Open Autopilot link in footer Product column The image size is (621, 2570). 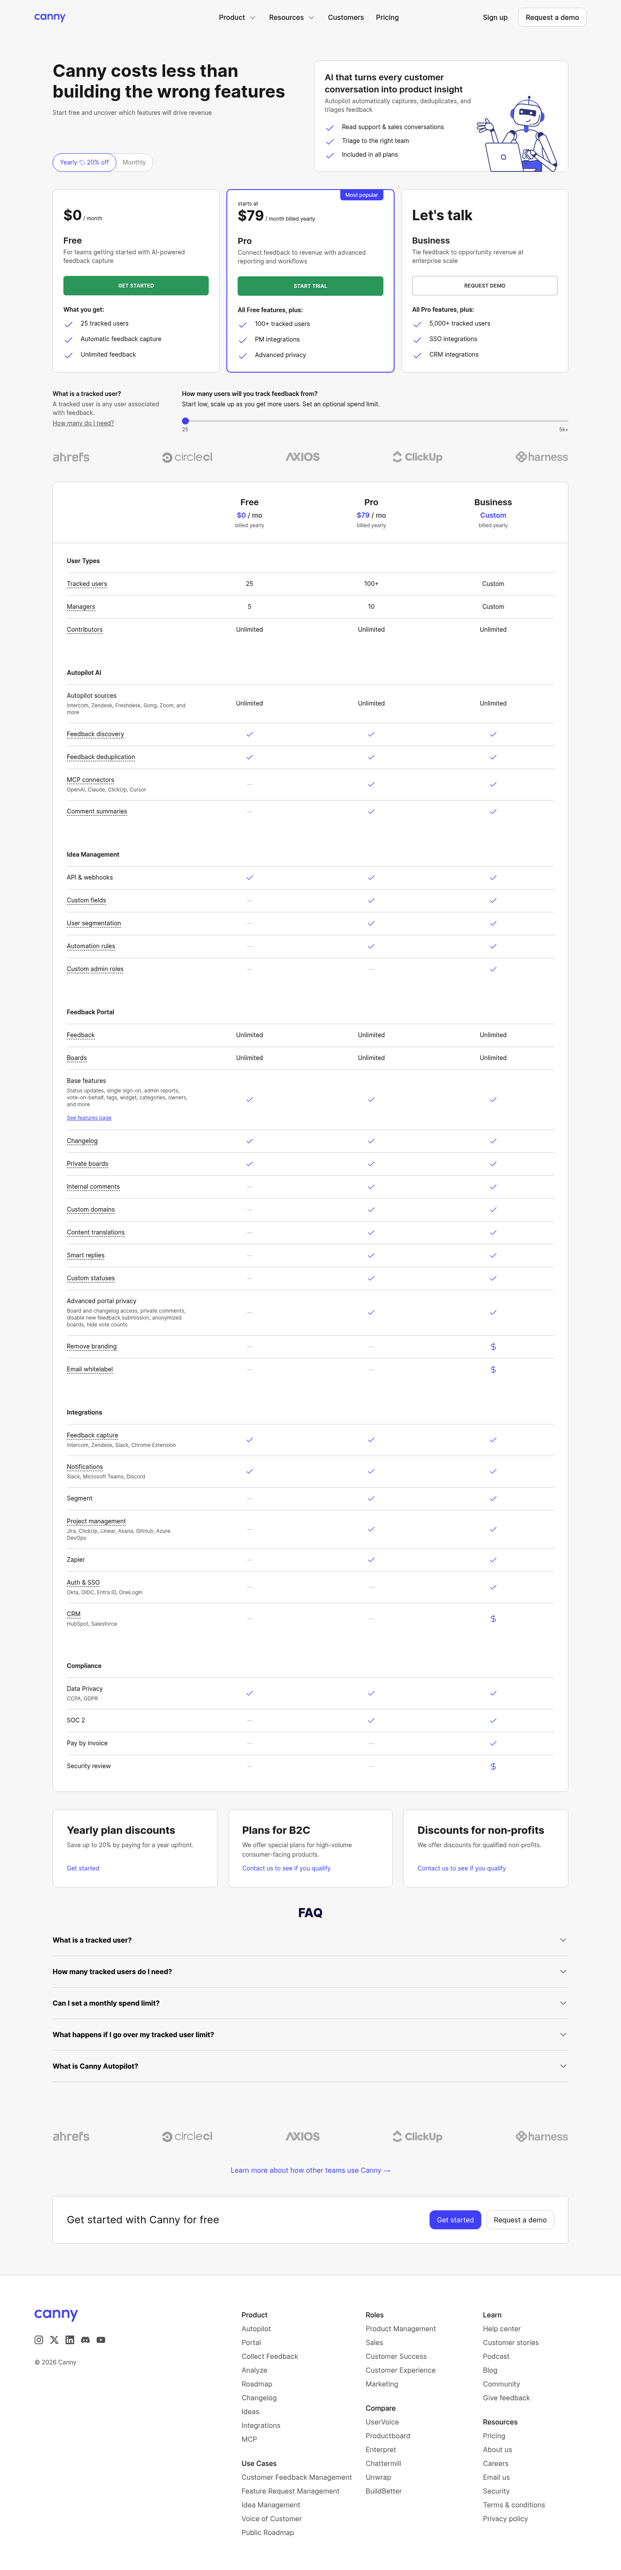[256, 2329]
